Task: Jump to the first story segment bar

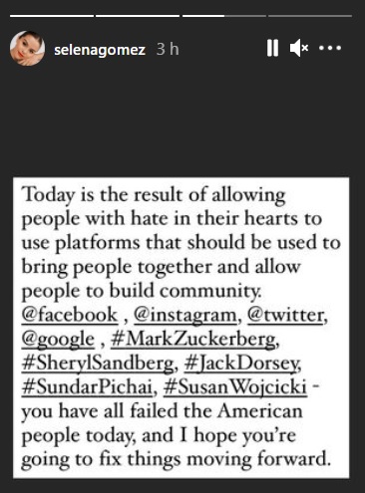Action: tap(52, 16)
